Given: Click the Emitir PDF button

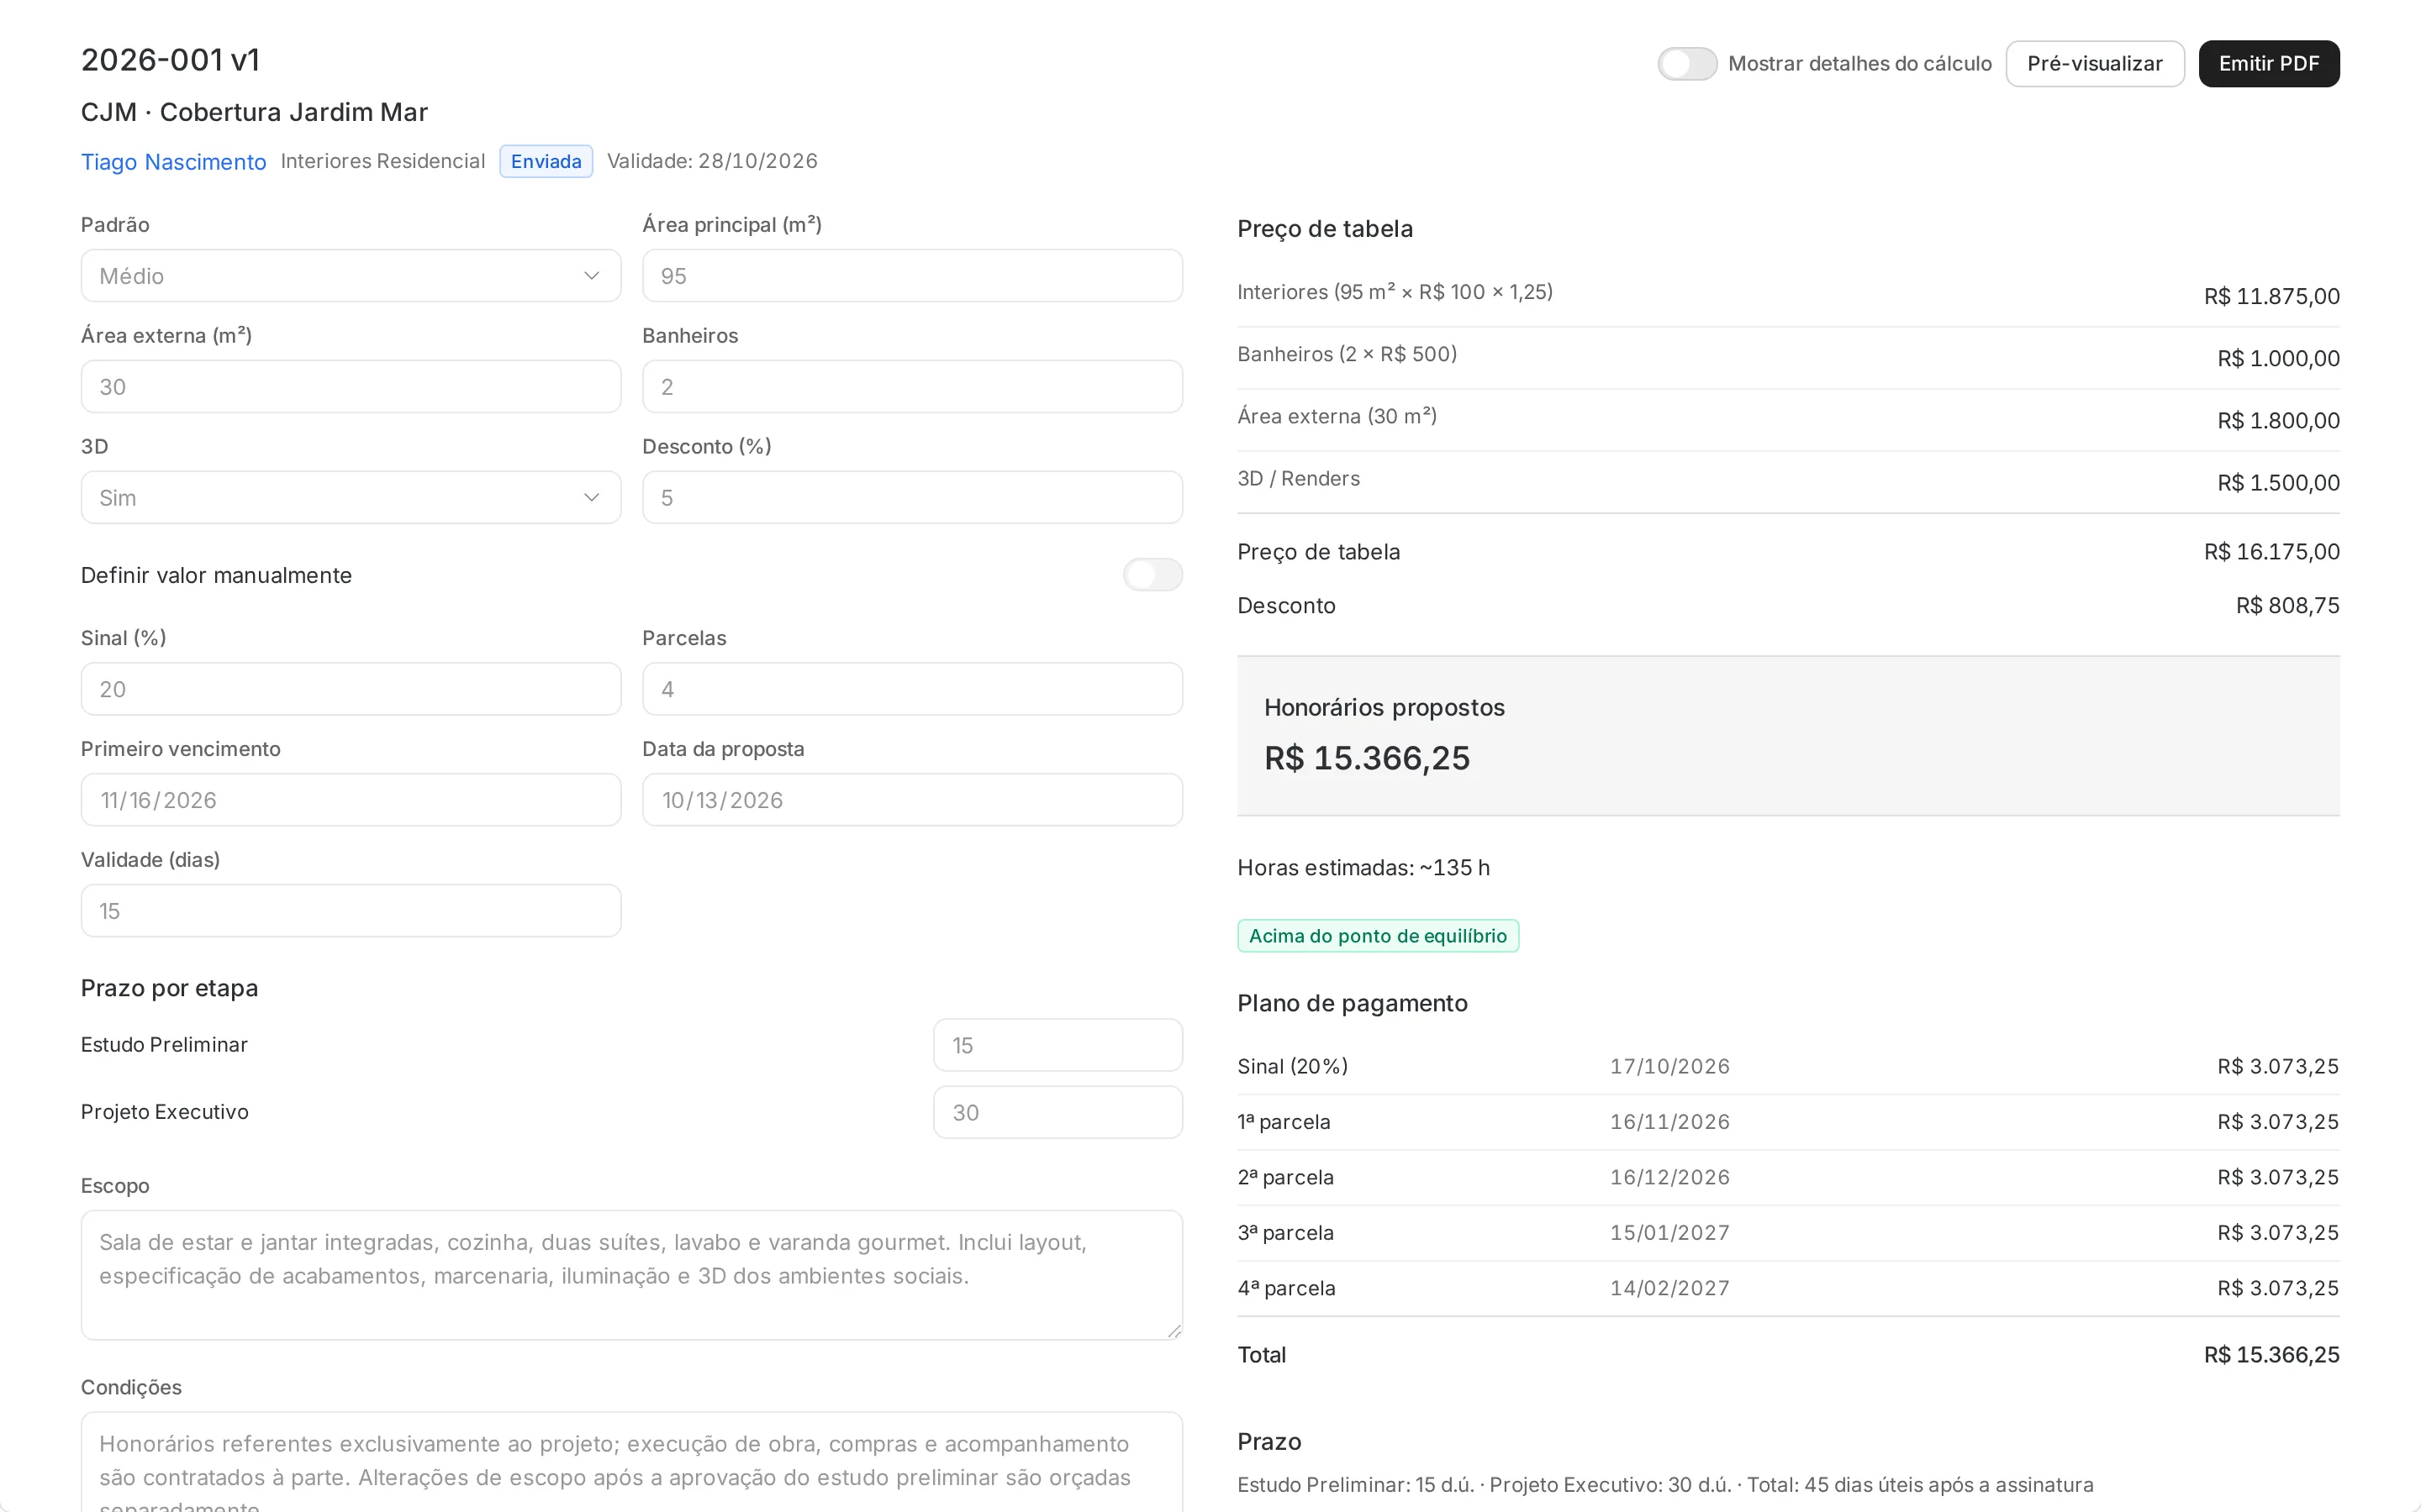Looking at the screenshot, I should pyautogui.click(x=2269, y=64).
